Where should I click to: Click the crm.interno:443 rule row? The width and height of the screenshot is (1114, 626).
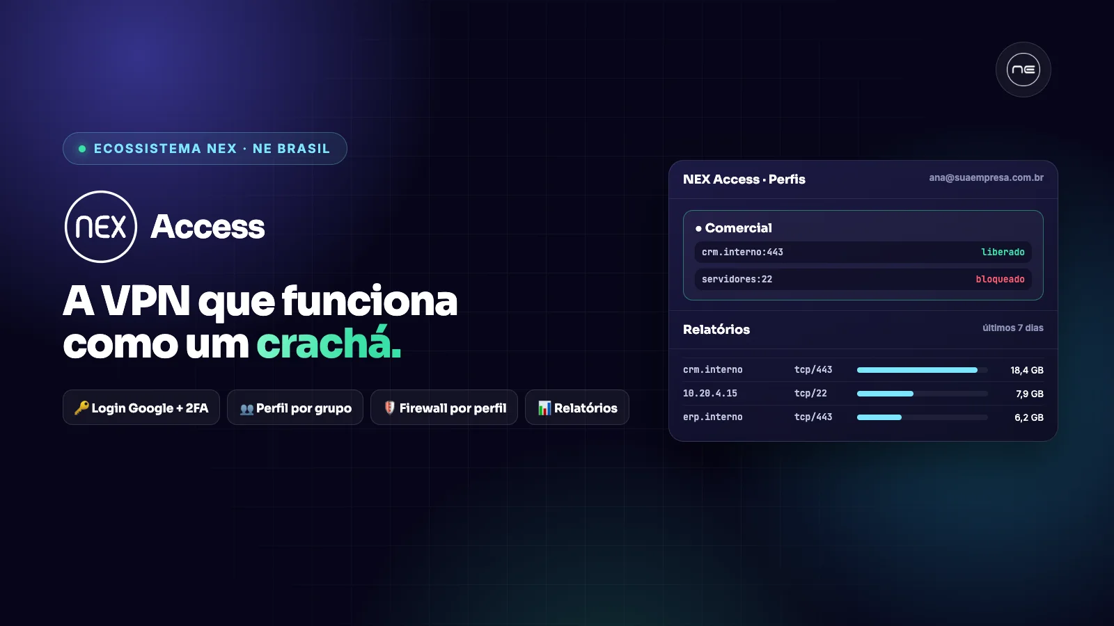863,252
